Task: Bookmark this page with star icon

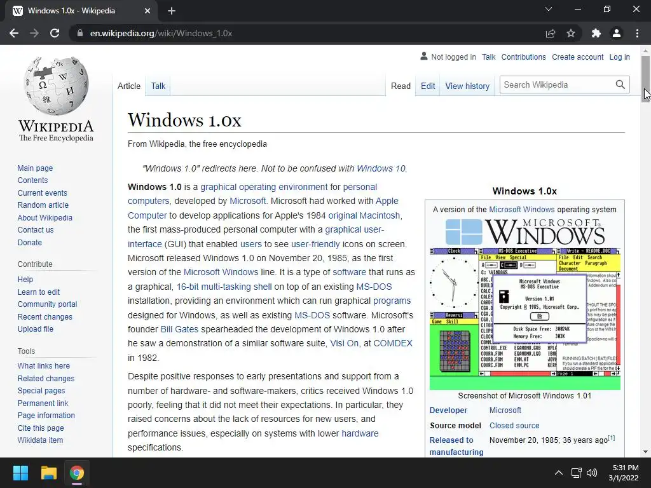Action: (x=571, y=33)
